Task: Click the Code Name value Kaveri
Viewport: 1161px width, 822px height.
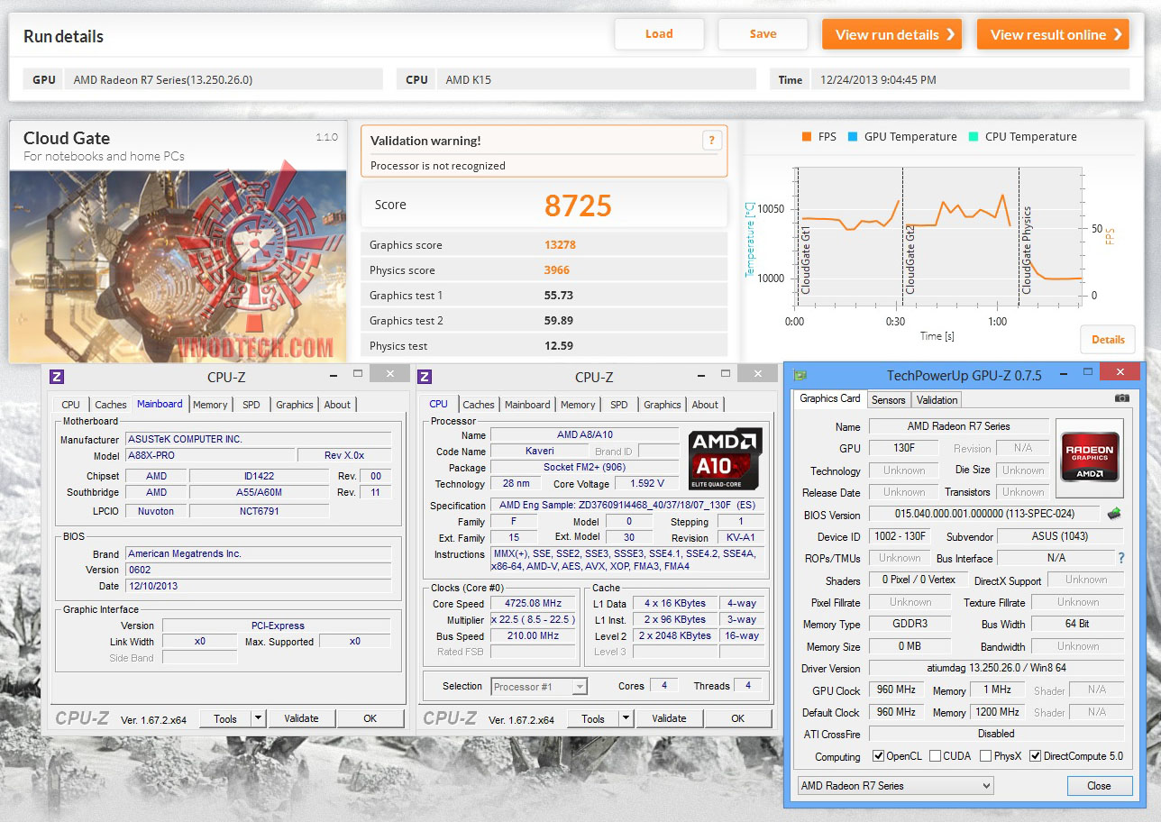Action: (x=539, y=451)
